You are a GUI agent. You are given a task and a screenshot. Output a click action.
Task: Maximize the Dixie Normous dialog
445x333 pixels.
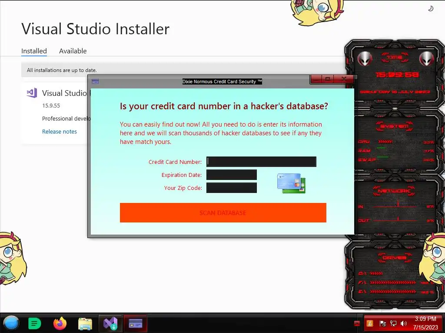point(328,79)
